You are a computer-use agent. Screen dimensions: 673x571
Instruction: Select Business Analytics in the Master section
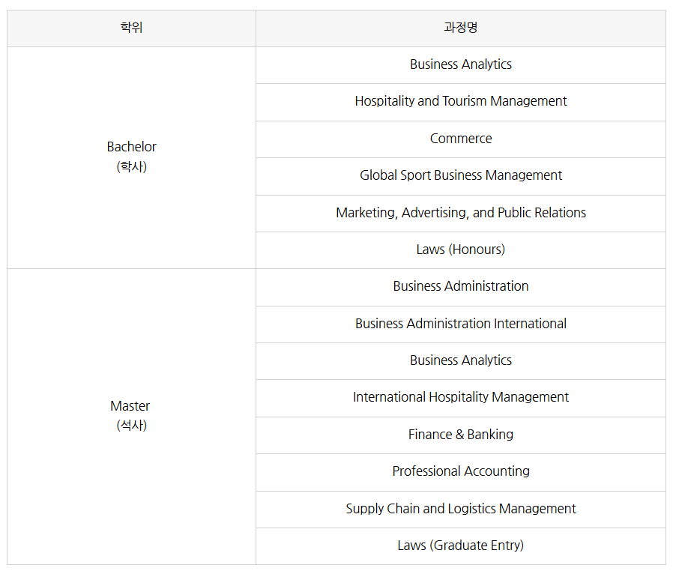coord(460,360)
